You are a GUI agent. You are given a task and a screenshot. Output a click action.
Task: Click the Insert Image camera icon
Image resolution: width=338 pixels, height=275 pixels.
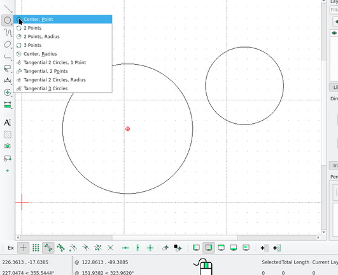pyautogui.click(x=8, y=146)
